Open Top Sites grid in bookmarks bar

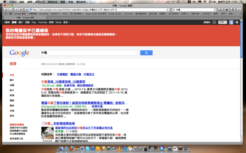10,14
